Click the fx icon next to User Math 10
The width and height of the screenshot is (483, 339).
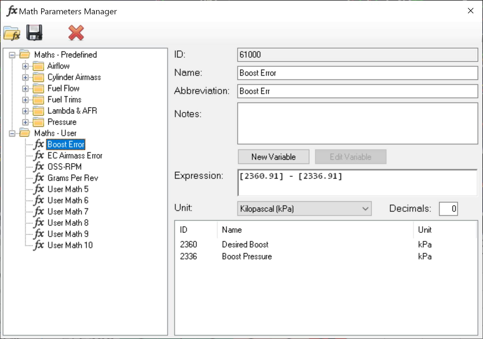pyautogui.click(x=39, y=245)
